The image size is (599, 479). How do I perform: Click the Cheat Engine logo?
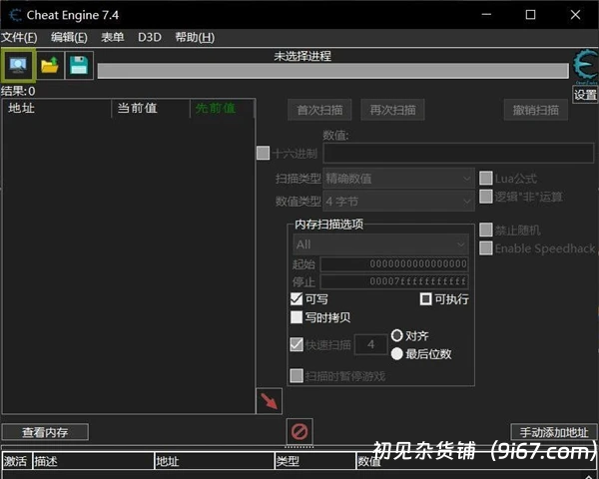(x=585, y=66)
